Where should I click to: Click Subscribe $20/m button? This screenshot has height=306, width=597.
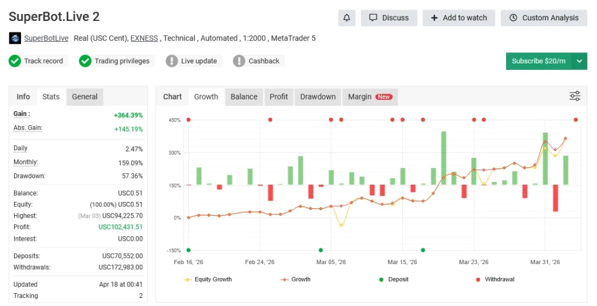tap(538, 61)
